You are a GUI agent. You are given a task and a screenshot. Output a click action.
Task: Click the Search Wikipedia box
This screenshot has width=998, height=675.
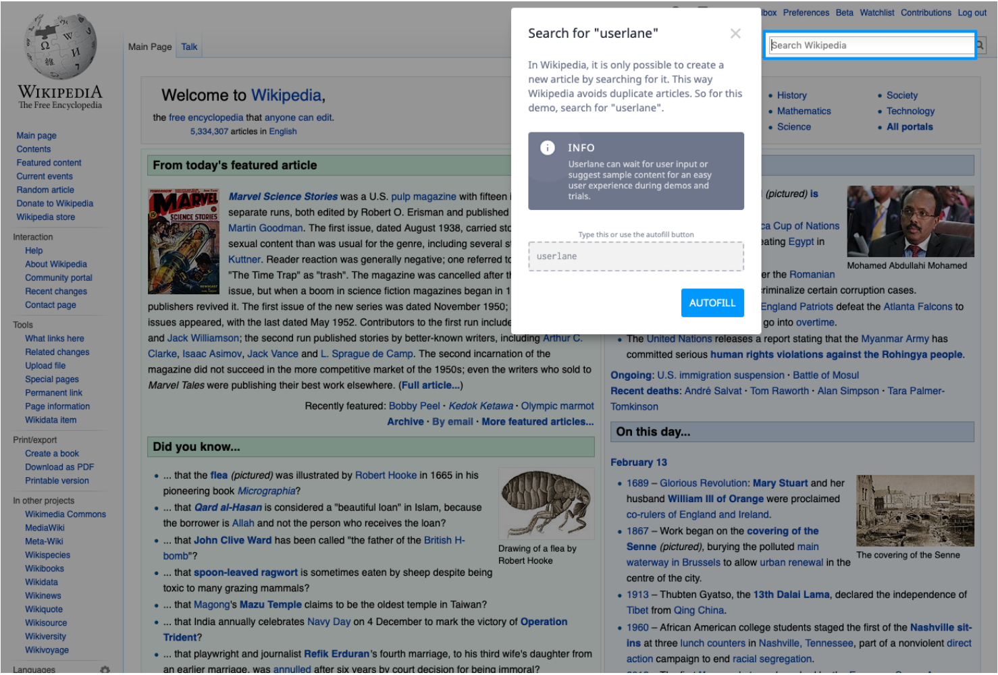pyautogui.click(x=871, y=45)
